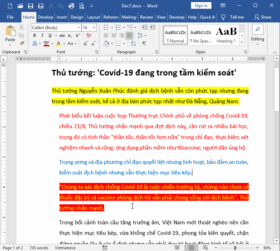Expand line spacing options dropdown

146,35
